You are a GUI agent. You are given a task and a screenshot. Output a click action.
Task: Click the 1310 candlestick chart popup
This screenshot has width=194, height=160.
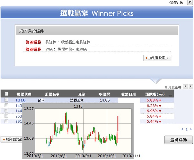pyautogui.click(x=78, y=131)
